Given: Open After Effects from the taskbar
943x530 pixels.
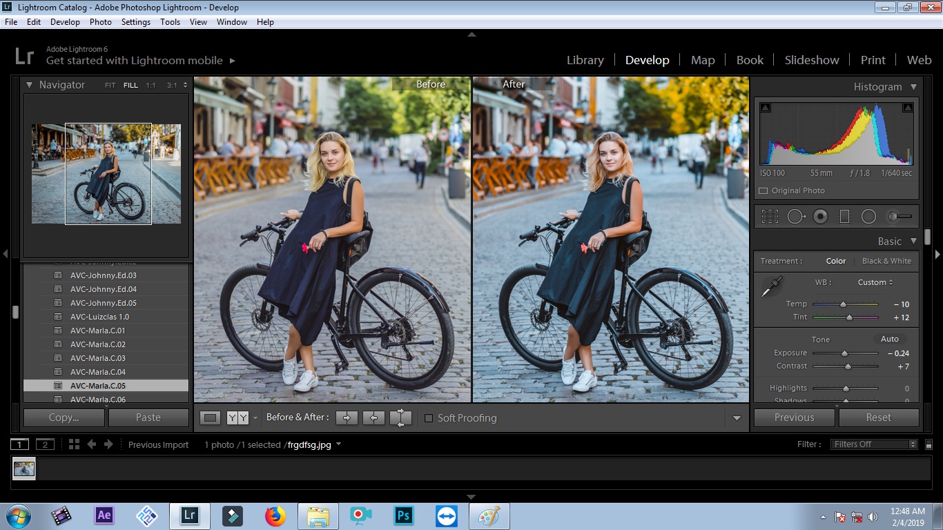Looking at the screenshot, I should [104, 516].
